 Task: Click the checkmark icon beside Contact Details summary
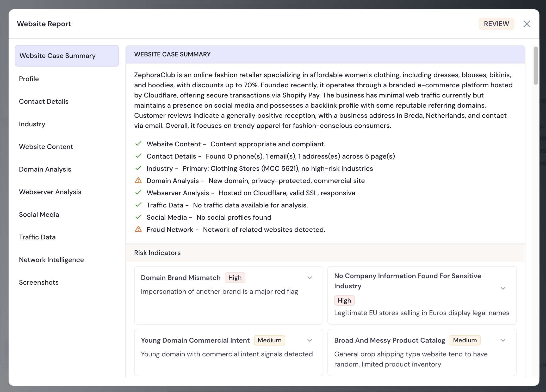click(138, 156)
